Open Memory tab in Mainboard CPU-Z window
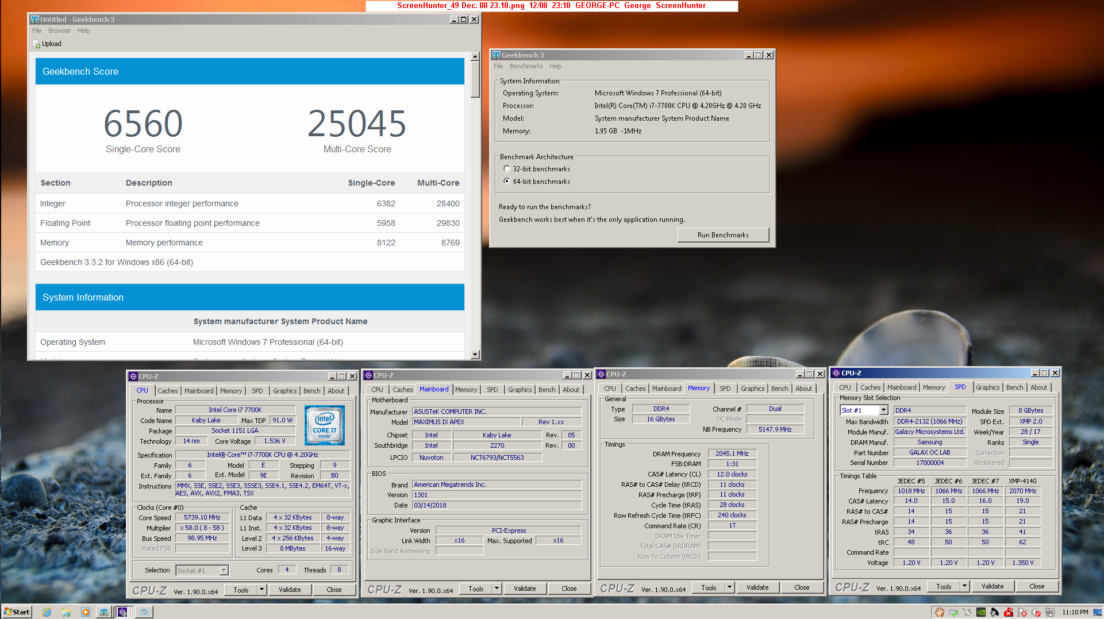Viewport: 1104px width, 619px height. click(x=466, y=390)
